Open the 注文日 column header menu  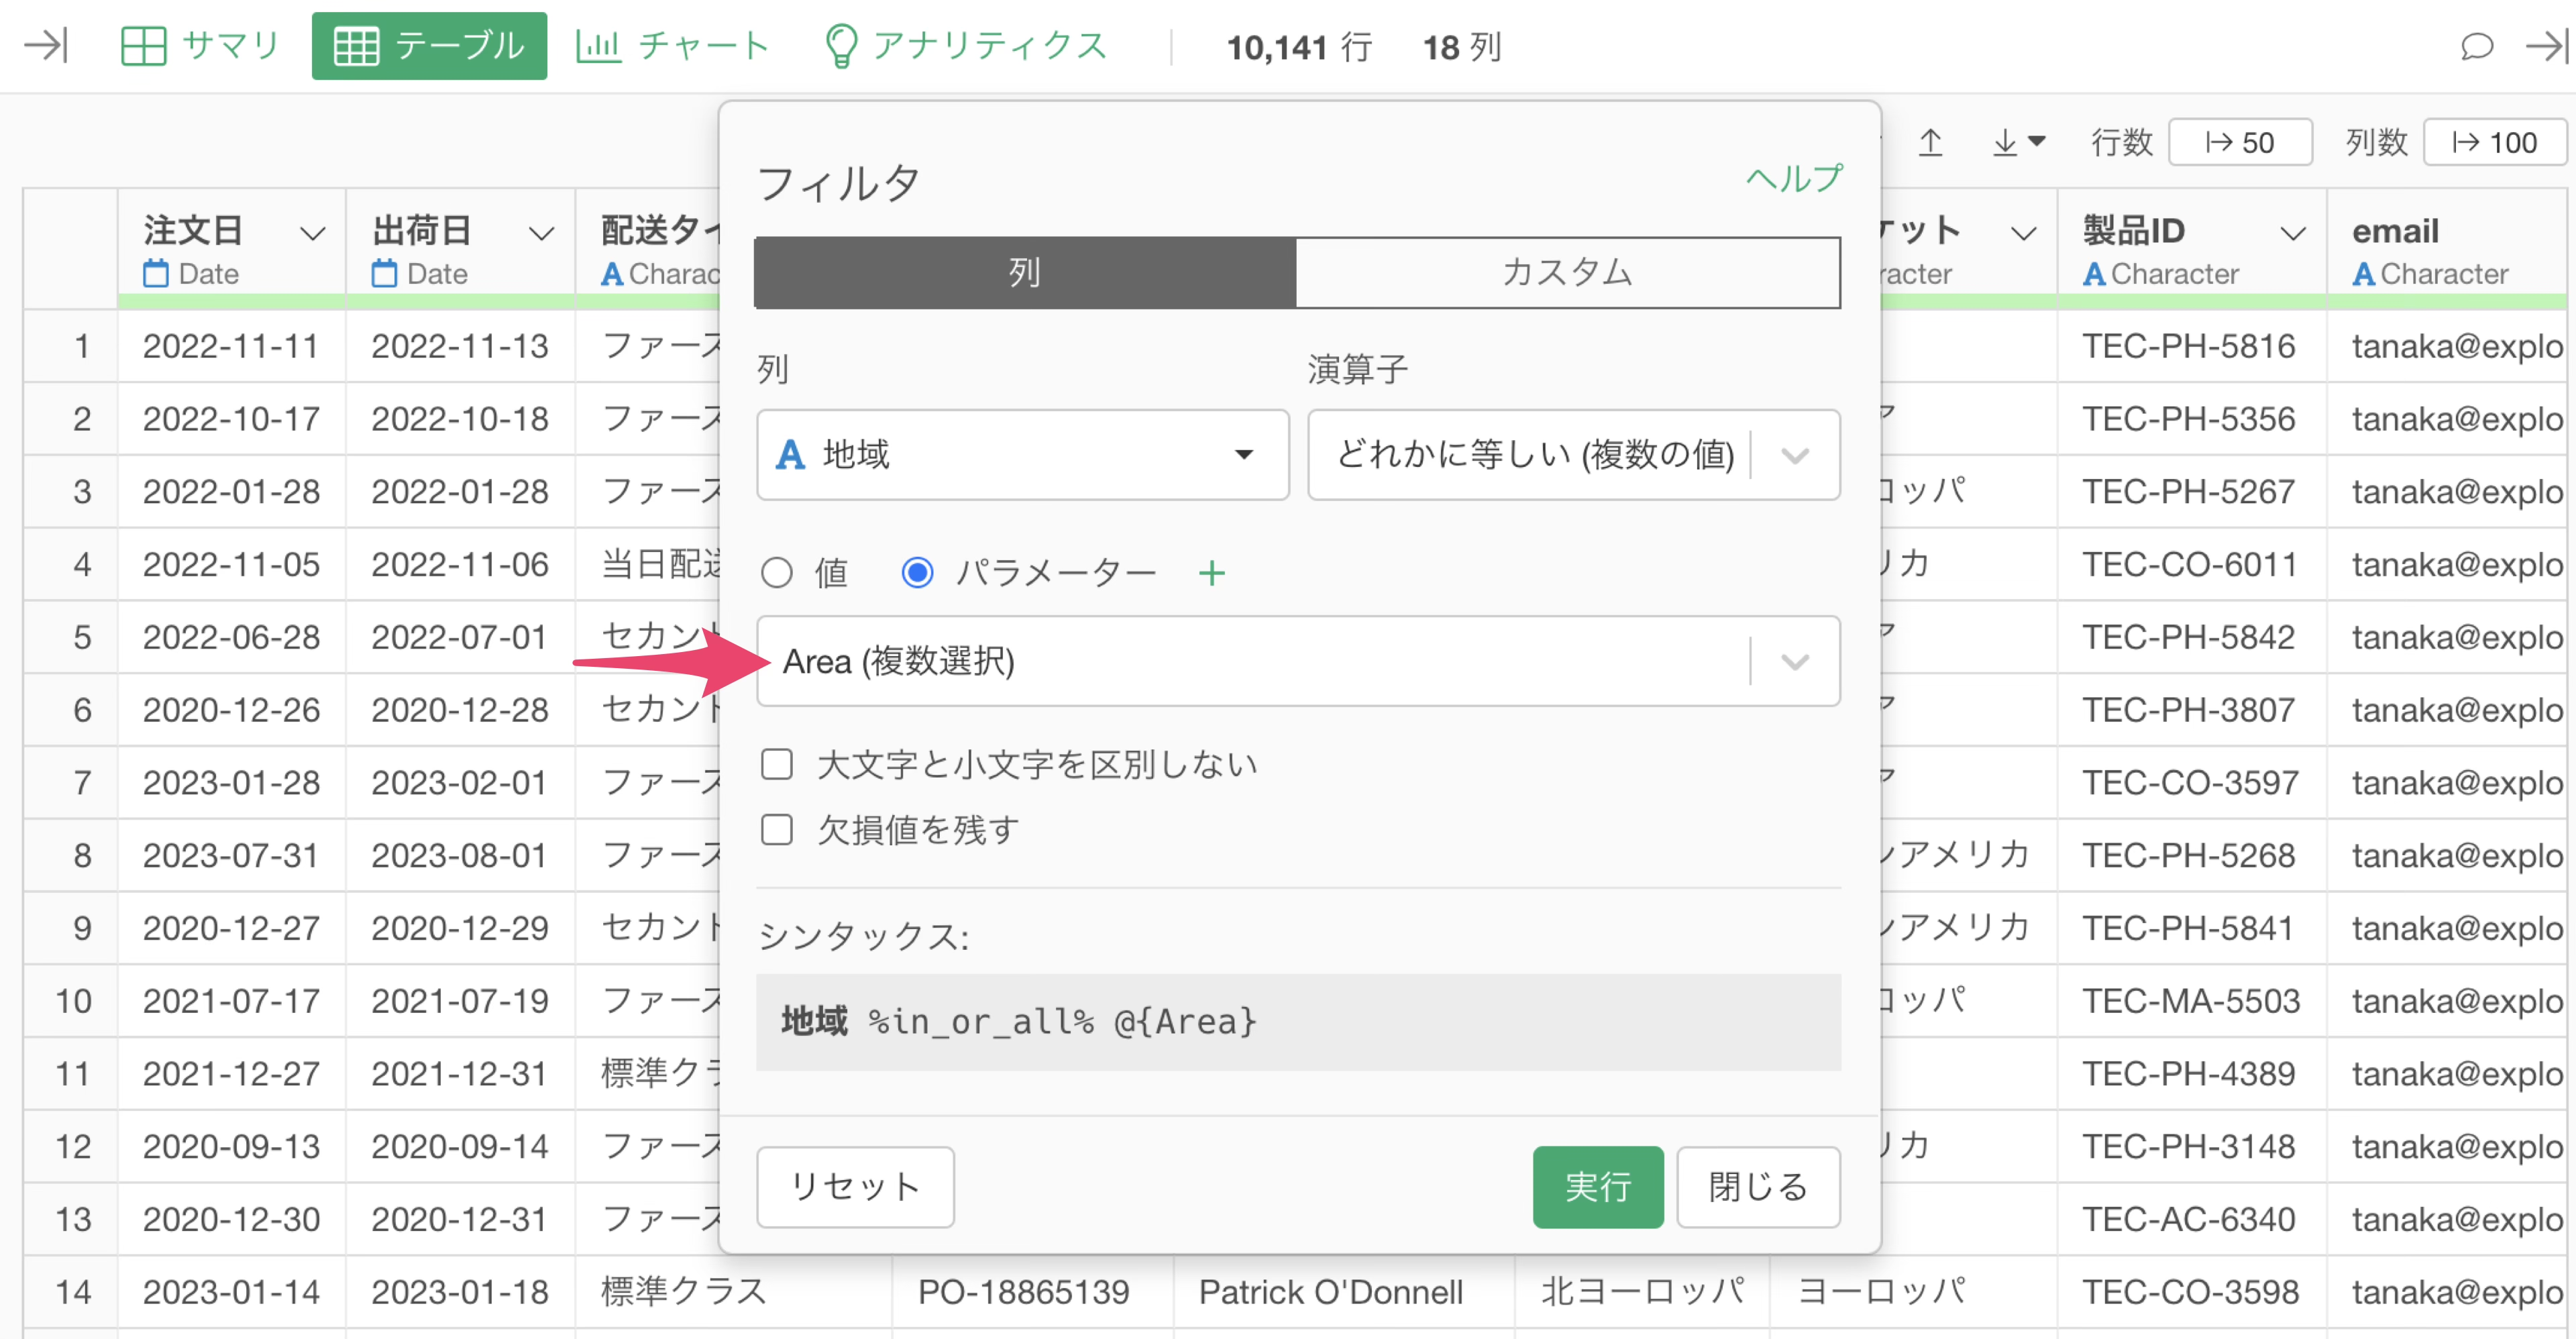pos(312,234)
